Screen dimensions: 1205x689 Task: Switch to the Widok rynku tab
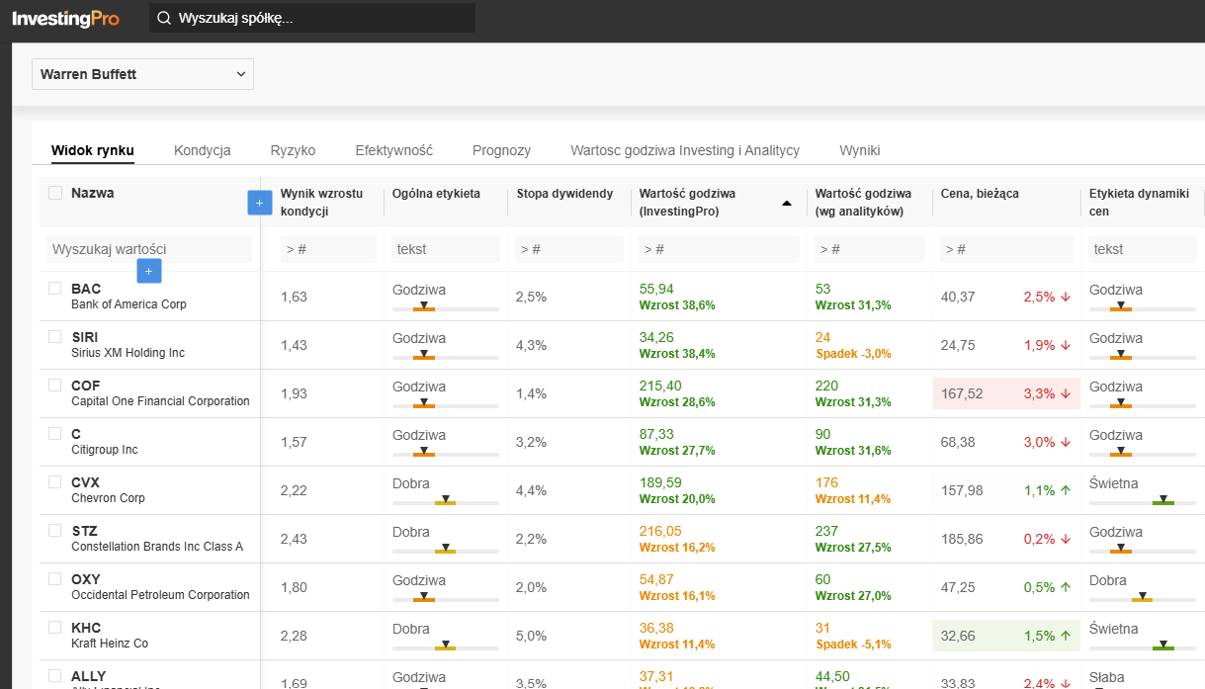[x=93, y=150]
